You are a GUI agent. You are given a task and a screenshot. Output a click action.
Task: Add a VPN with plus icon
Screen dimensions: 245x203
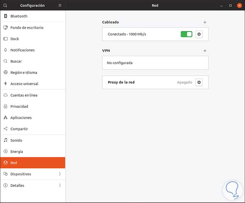(205, 51)
